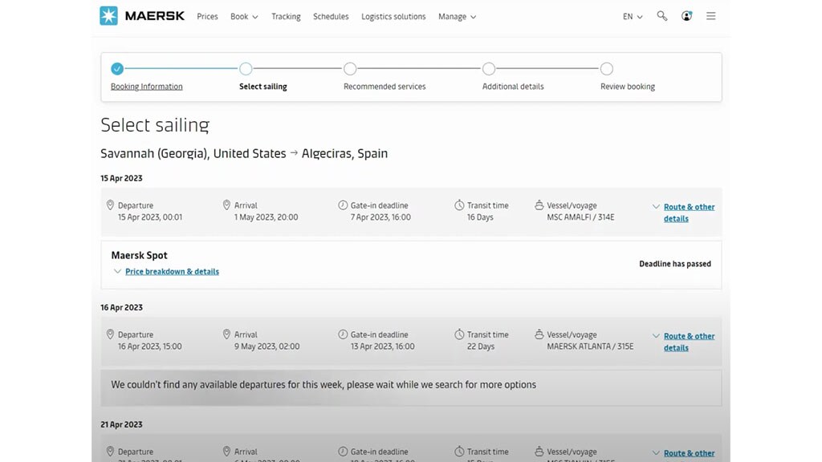Click the Review booking step circle
Screen dimensions: 822x462
pyautogui.click(x=607, y=69)
